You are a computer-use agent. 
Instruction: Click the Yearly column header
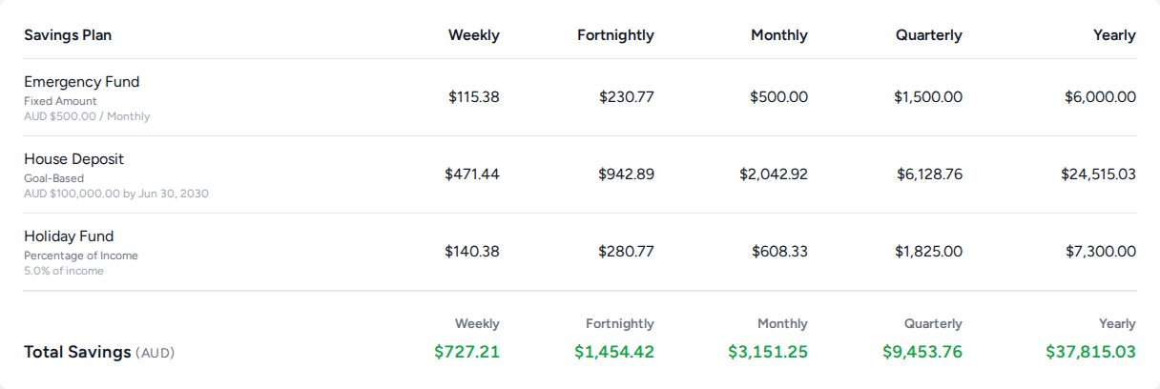pyautogui.click(x=1114, y=35)
